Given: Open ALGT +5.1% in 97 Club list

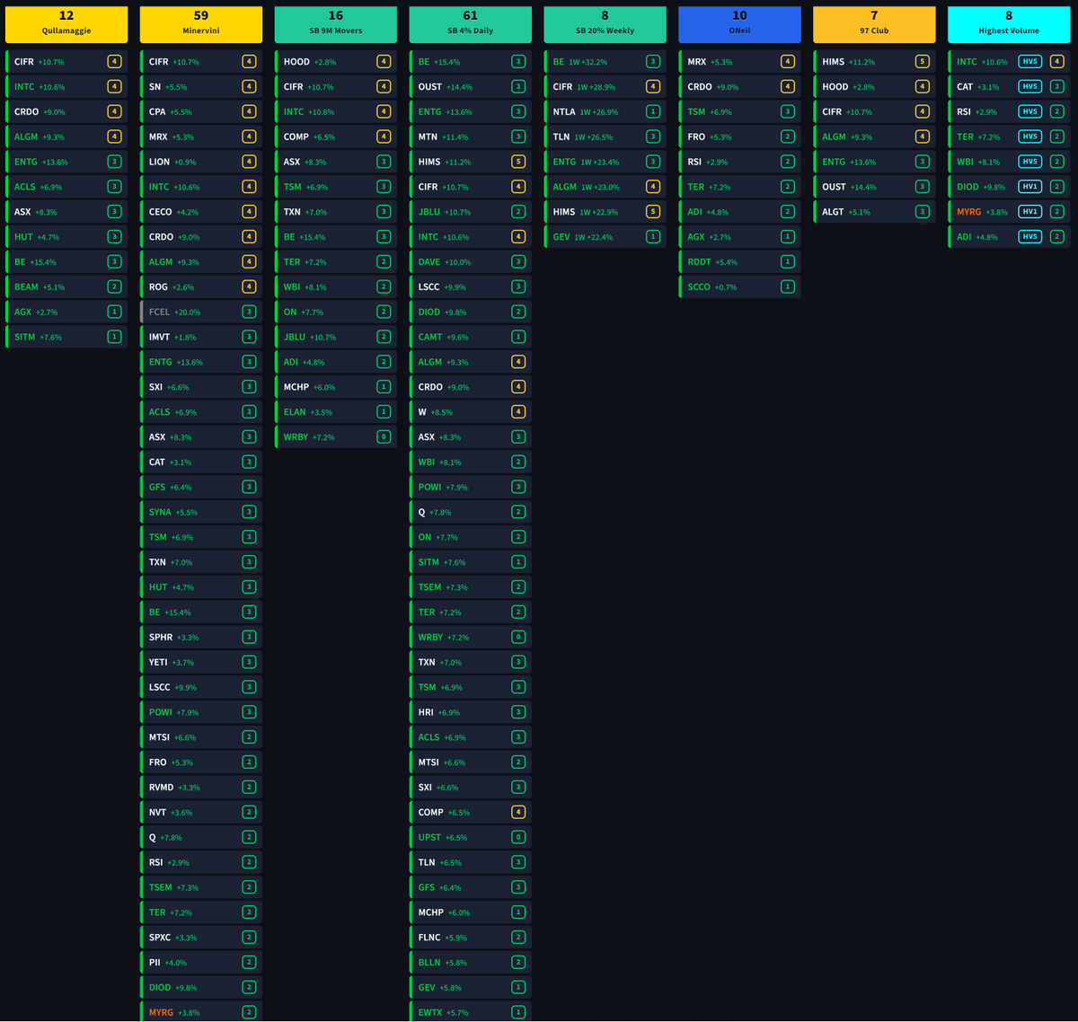Looking at the screenshot, I should (x=875, y=212).
